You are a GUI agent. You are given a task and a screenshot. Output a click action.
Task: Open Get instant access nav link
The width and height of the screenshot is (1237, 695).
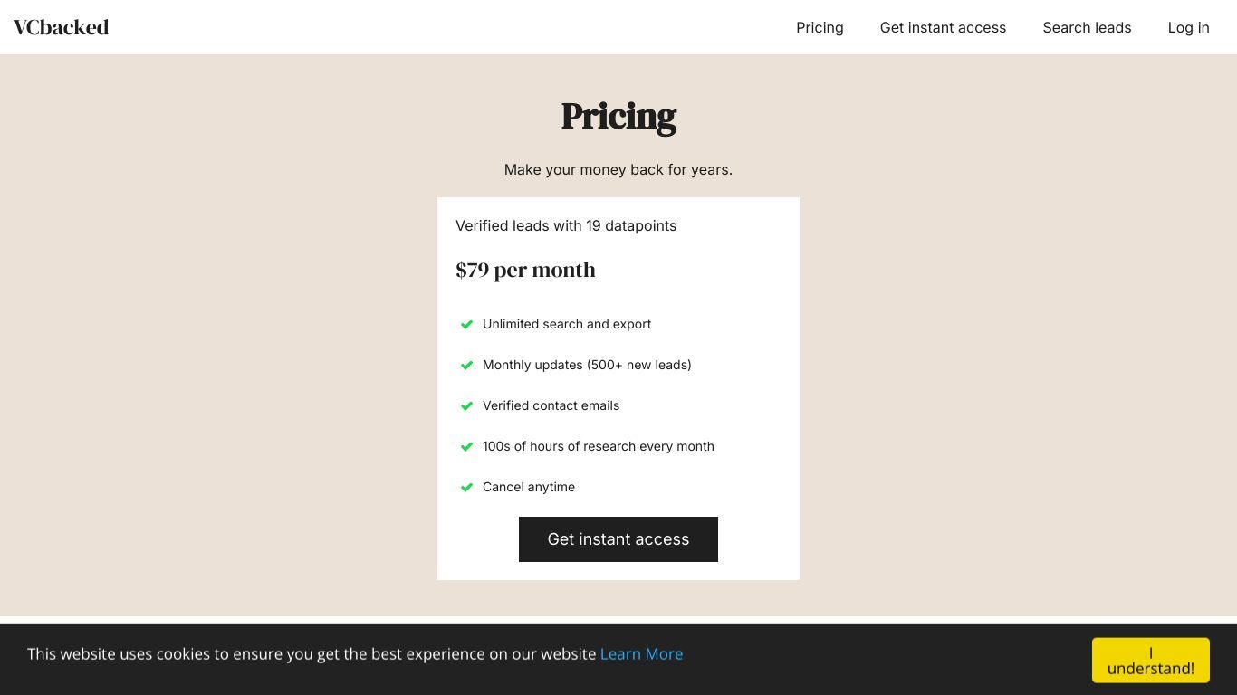coord(943,27)
